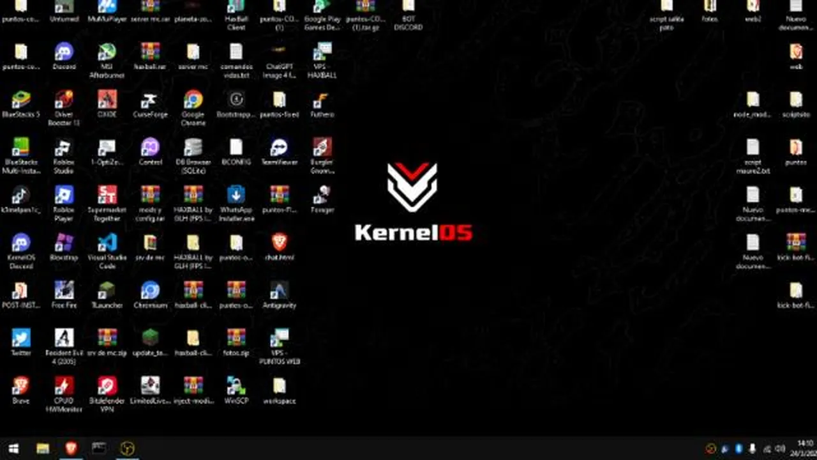Launch Roblox Studio
Viewport: 817px width, 460px height.
(x=64, y=156)
